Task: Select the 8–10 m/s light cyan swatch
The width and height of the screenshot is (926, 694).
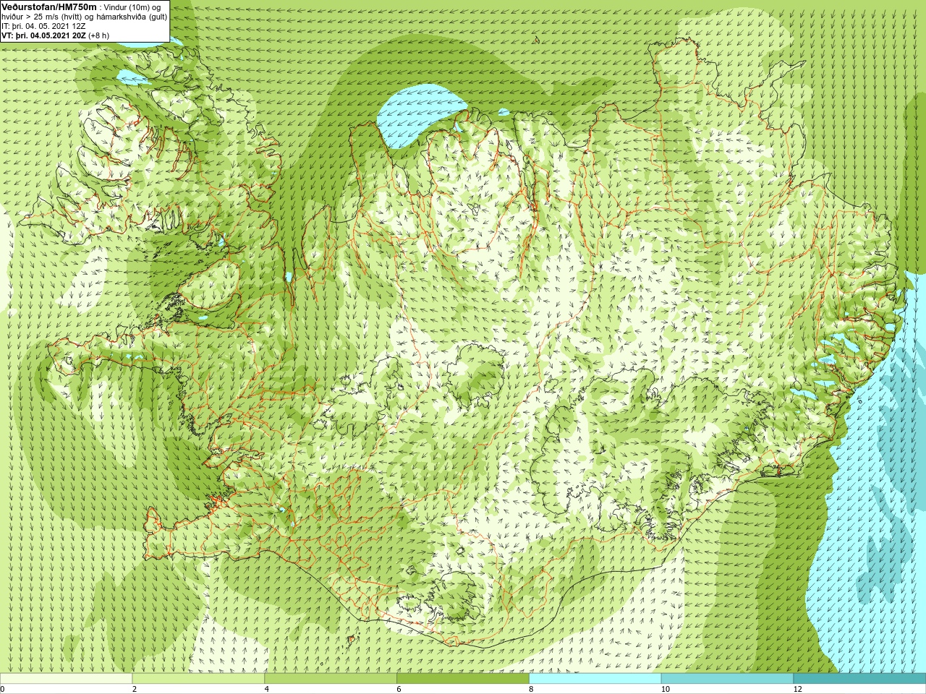Action: click(x=595, y=679)
